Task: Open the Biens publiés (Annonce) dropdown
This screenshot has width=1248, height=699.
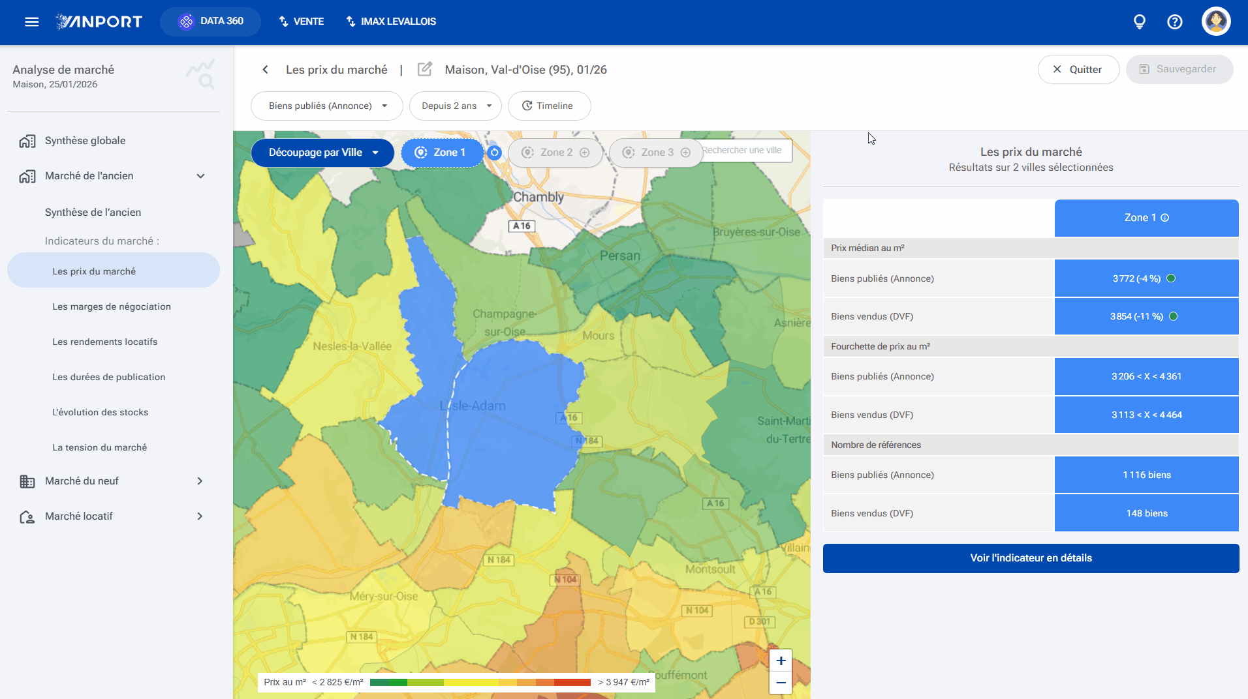Action: [x=327, y=106]
